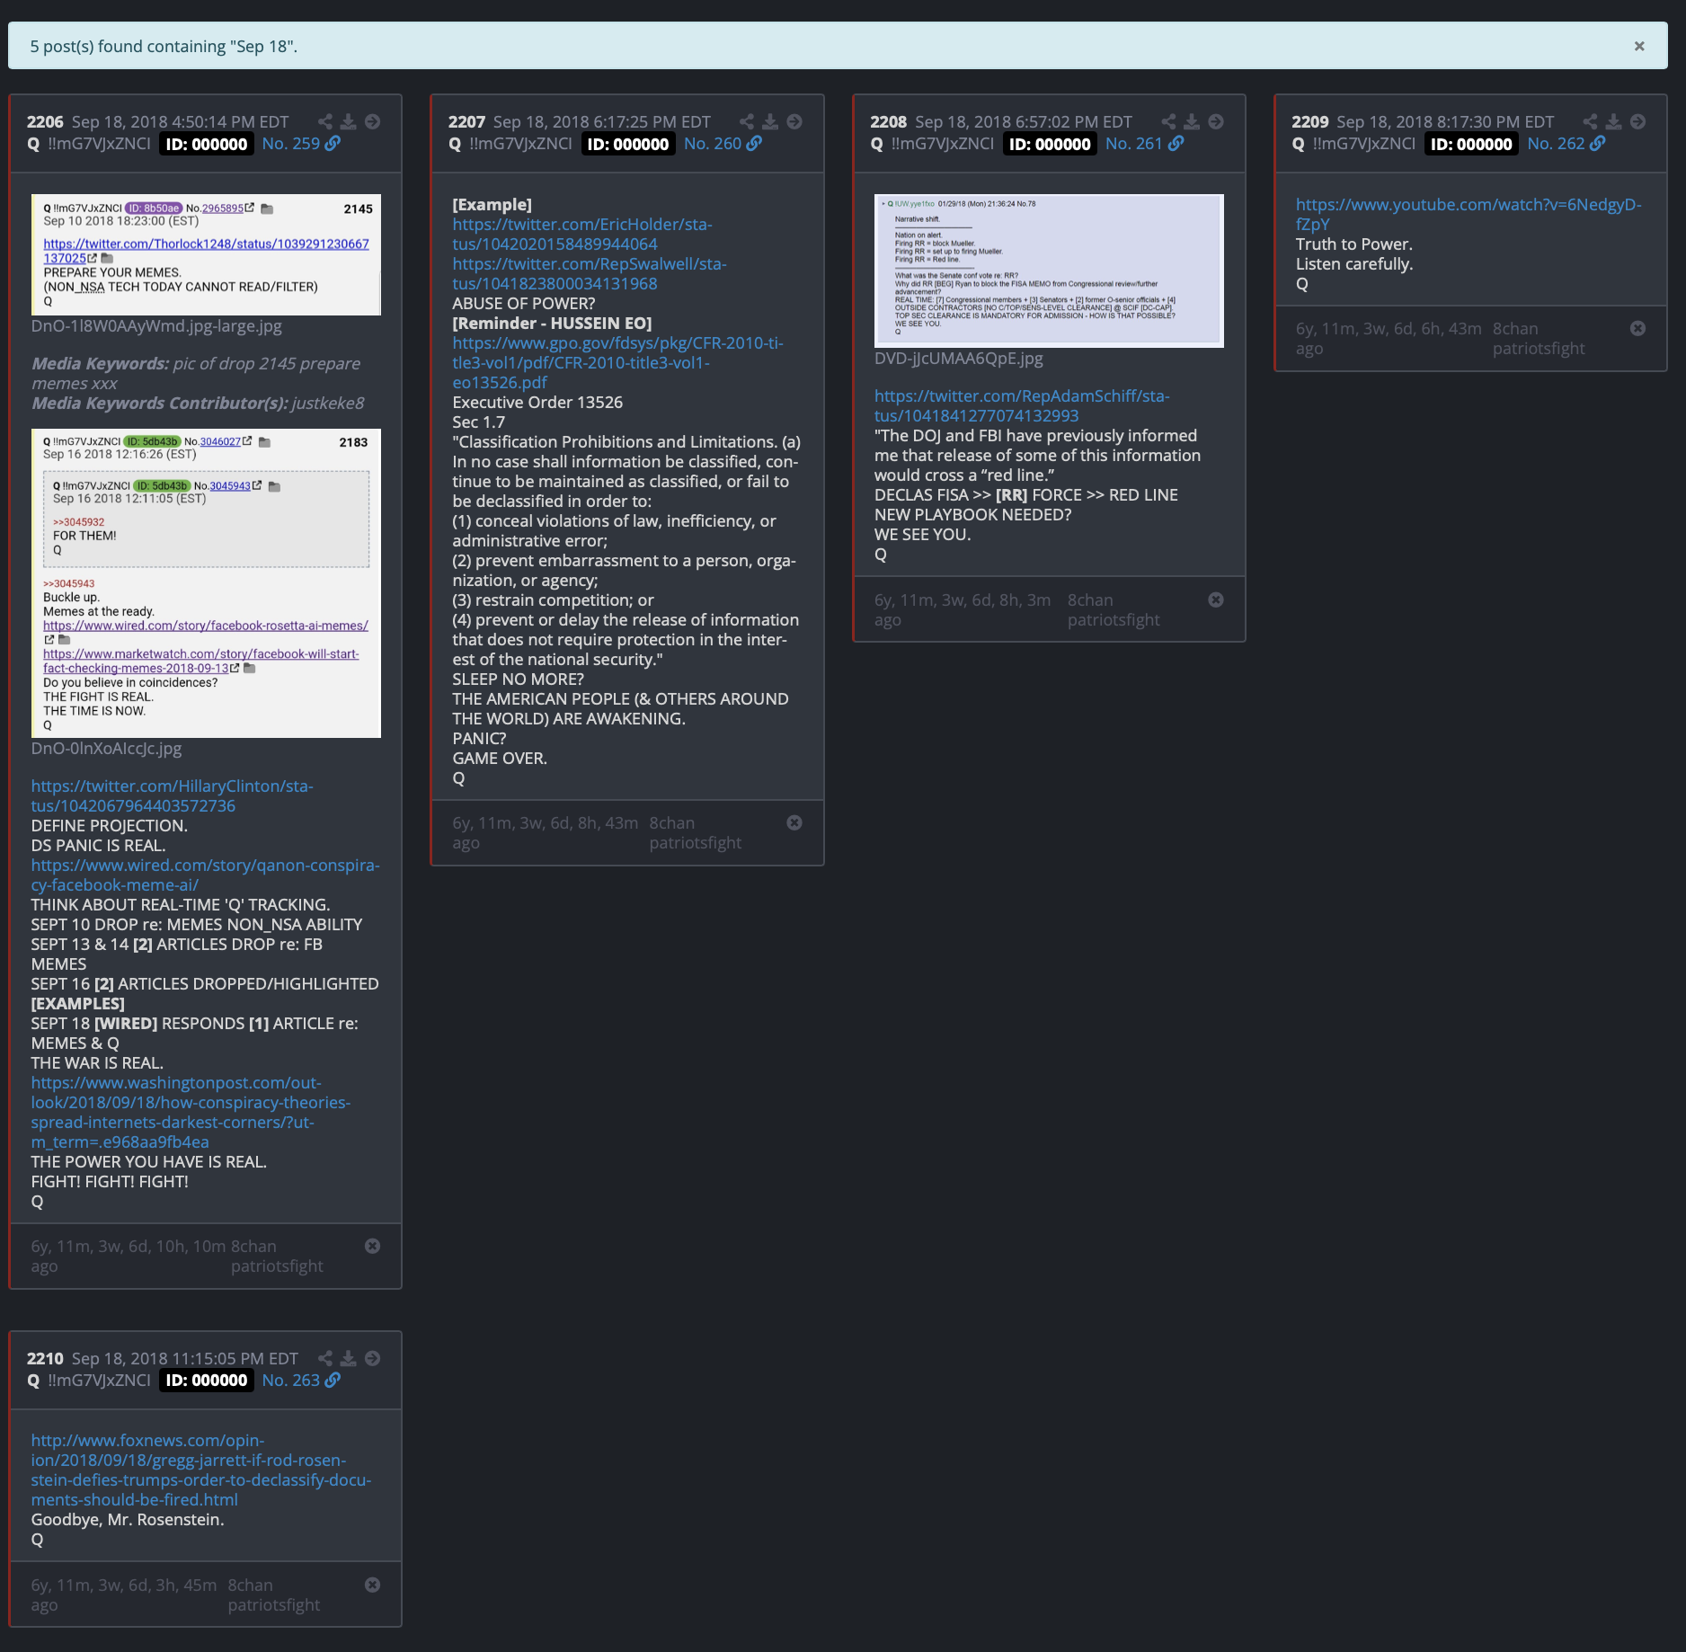Click '8chan patriotsfight' source in post 2210 footer
This screenshot has height=1652, width=1686.
coord(274,1594)
